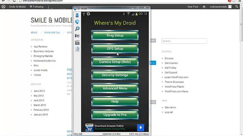The image size is (243, 136).
Task: Open GPS Setup screen
Action: [115, 49]
